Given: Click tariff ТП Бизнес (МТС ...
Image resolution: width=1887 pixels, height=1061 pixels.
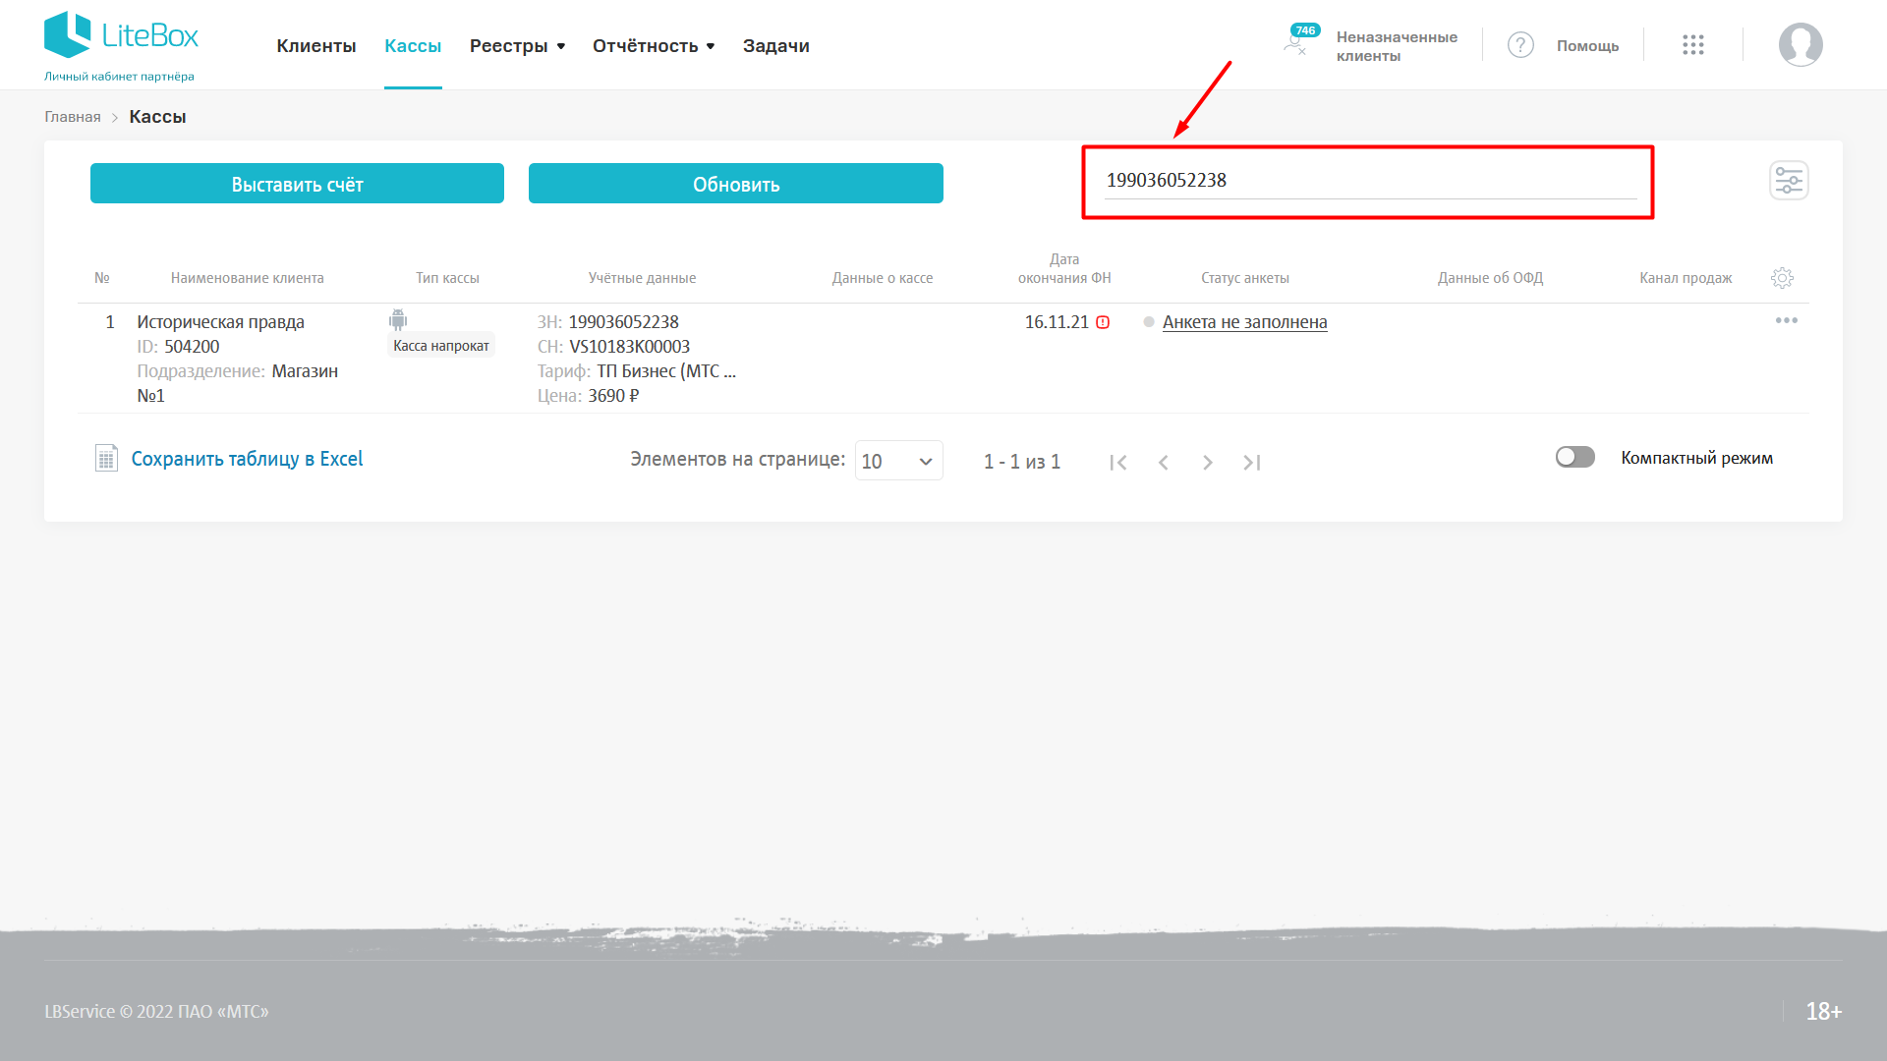Looking at the screenshot, I should (666, 371).
